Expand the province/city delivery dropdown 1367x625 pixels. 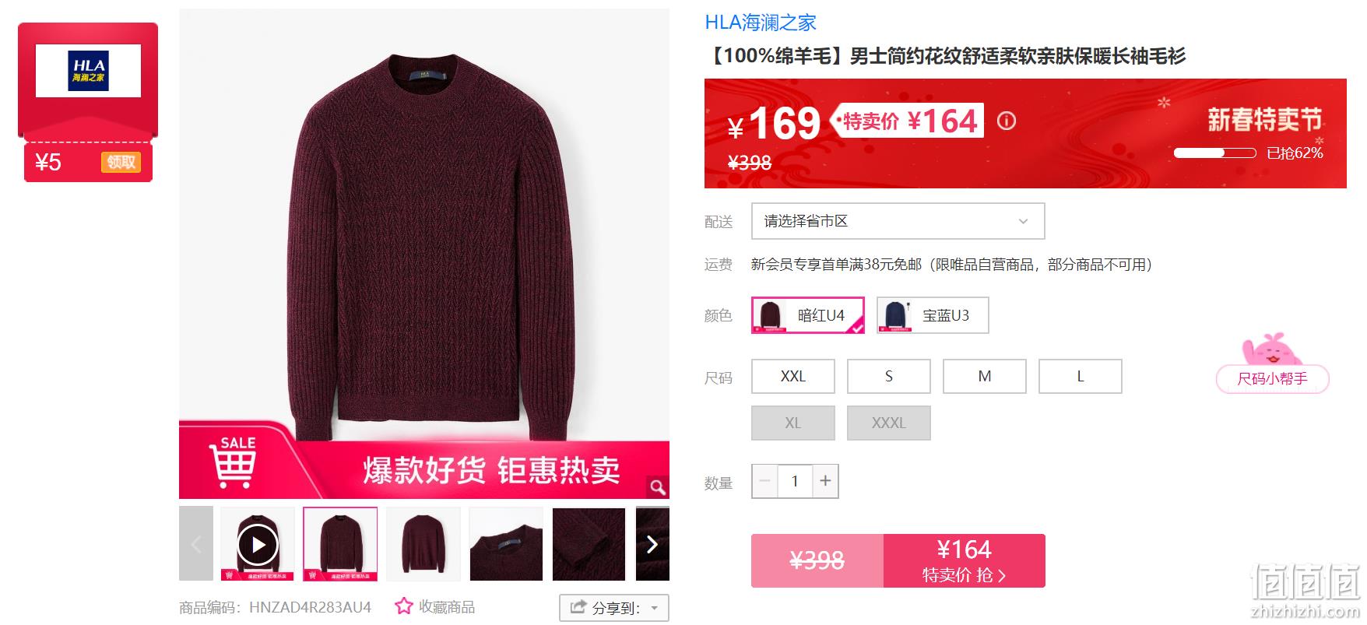click(898, 221)
